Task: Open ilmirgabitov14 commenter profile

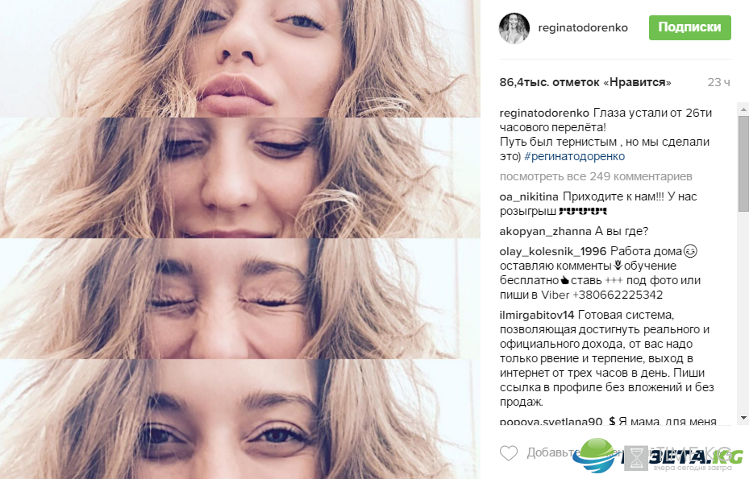Action: (x=537, y=315)
